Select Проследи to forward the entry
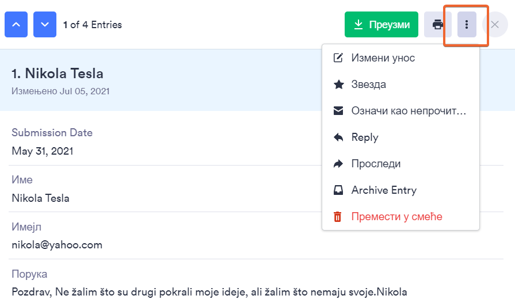This screenshot has width=515, height=307. coord(376,164)
